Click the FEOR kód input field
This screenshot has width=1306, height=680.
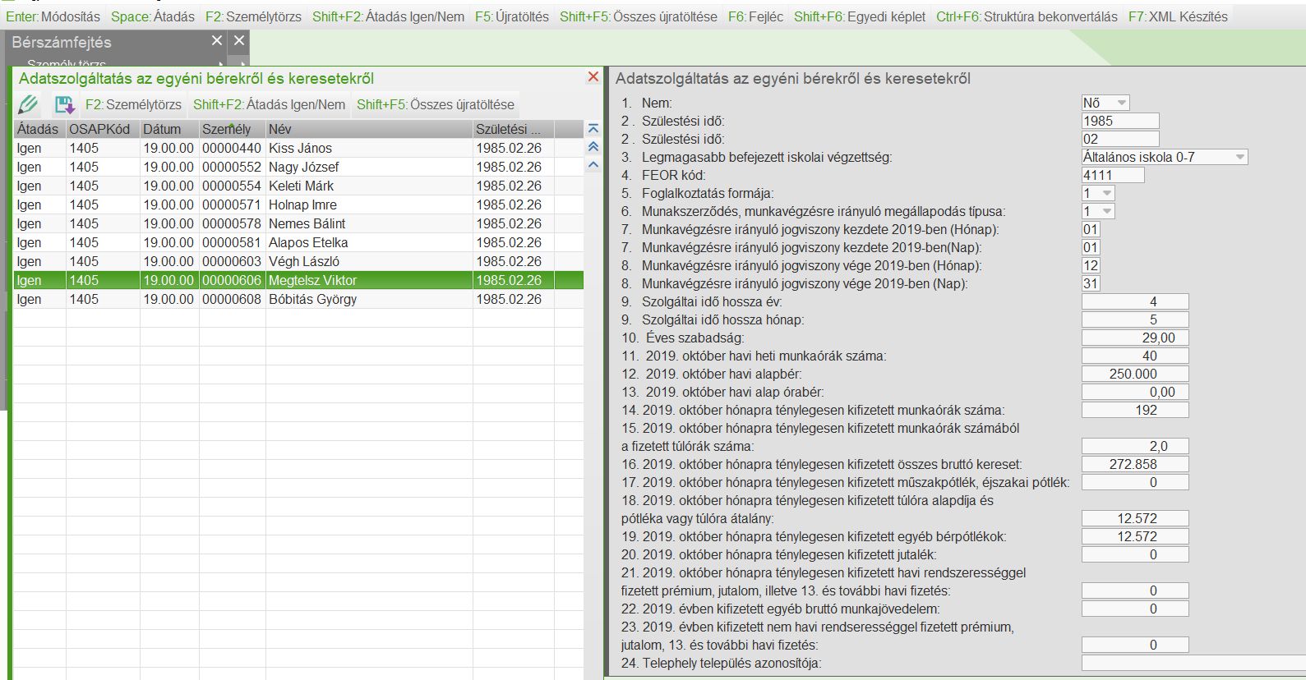point(1113,175)
